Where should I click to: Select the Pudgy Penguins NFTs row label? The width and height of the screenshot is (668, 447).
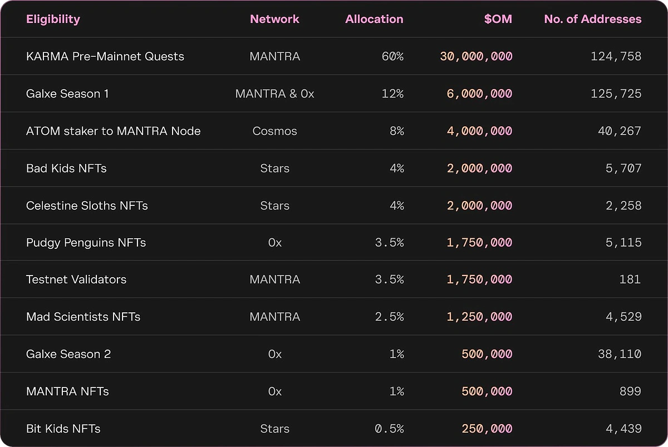86,243
